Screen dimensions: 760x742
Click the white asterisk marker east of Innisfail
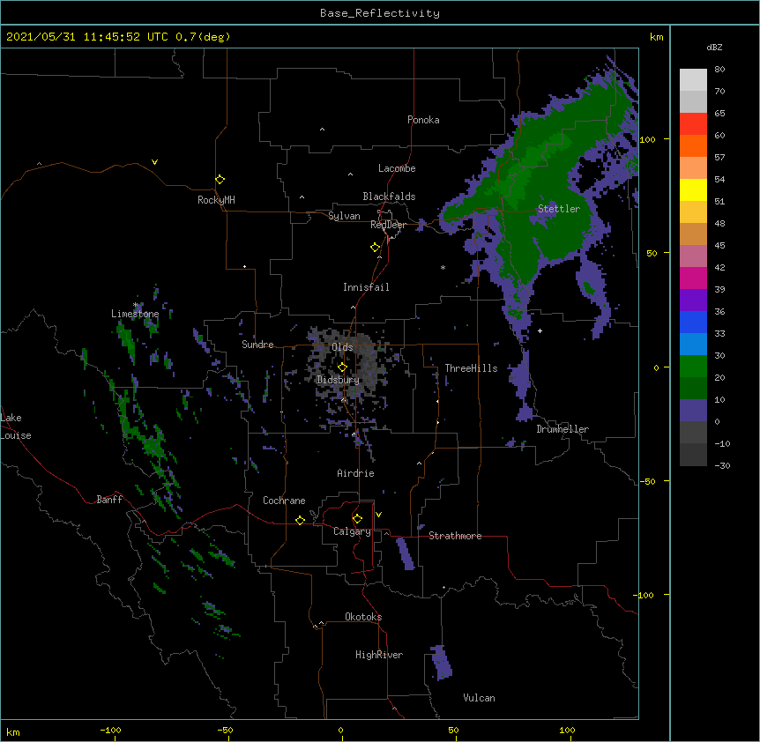pyautogui.click(x=443, y=267)
